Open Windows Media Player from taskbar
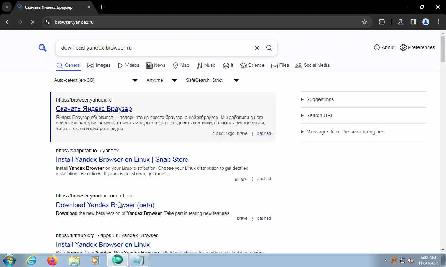 (95, 260)
